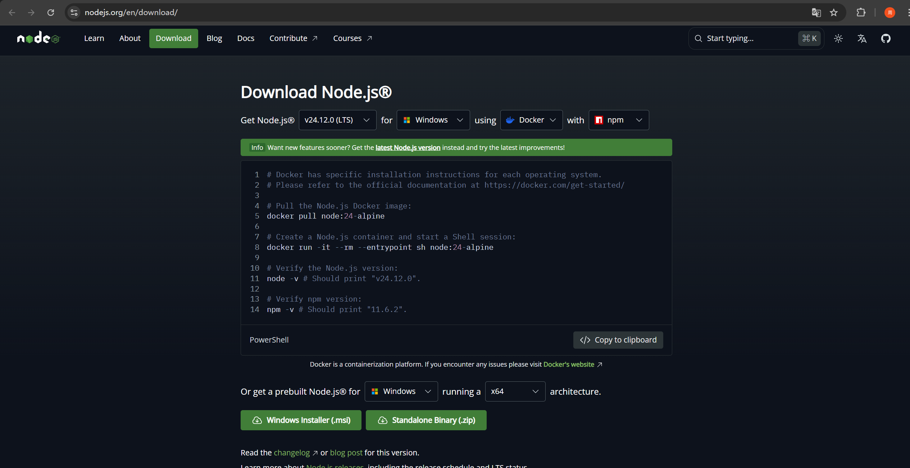Click the Info badge in the green banner
910x468 pixels.
click(257, 148)
